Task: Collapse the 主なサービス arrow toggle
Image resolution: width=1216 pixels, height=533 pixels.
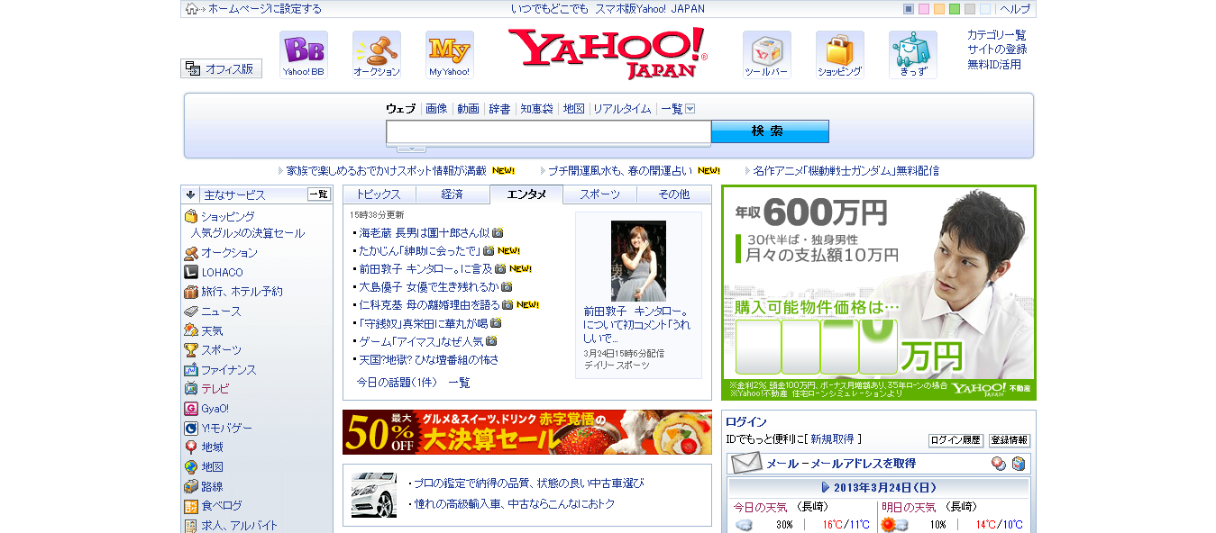Action: click(191, 194)
